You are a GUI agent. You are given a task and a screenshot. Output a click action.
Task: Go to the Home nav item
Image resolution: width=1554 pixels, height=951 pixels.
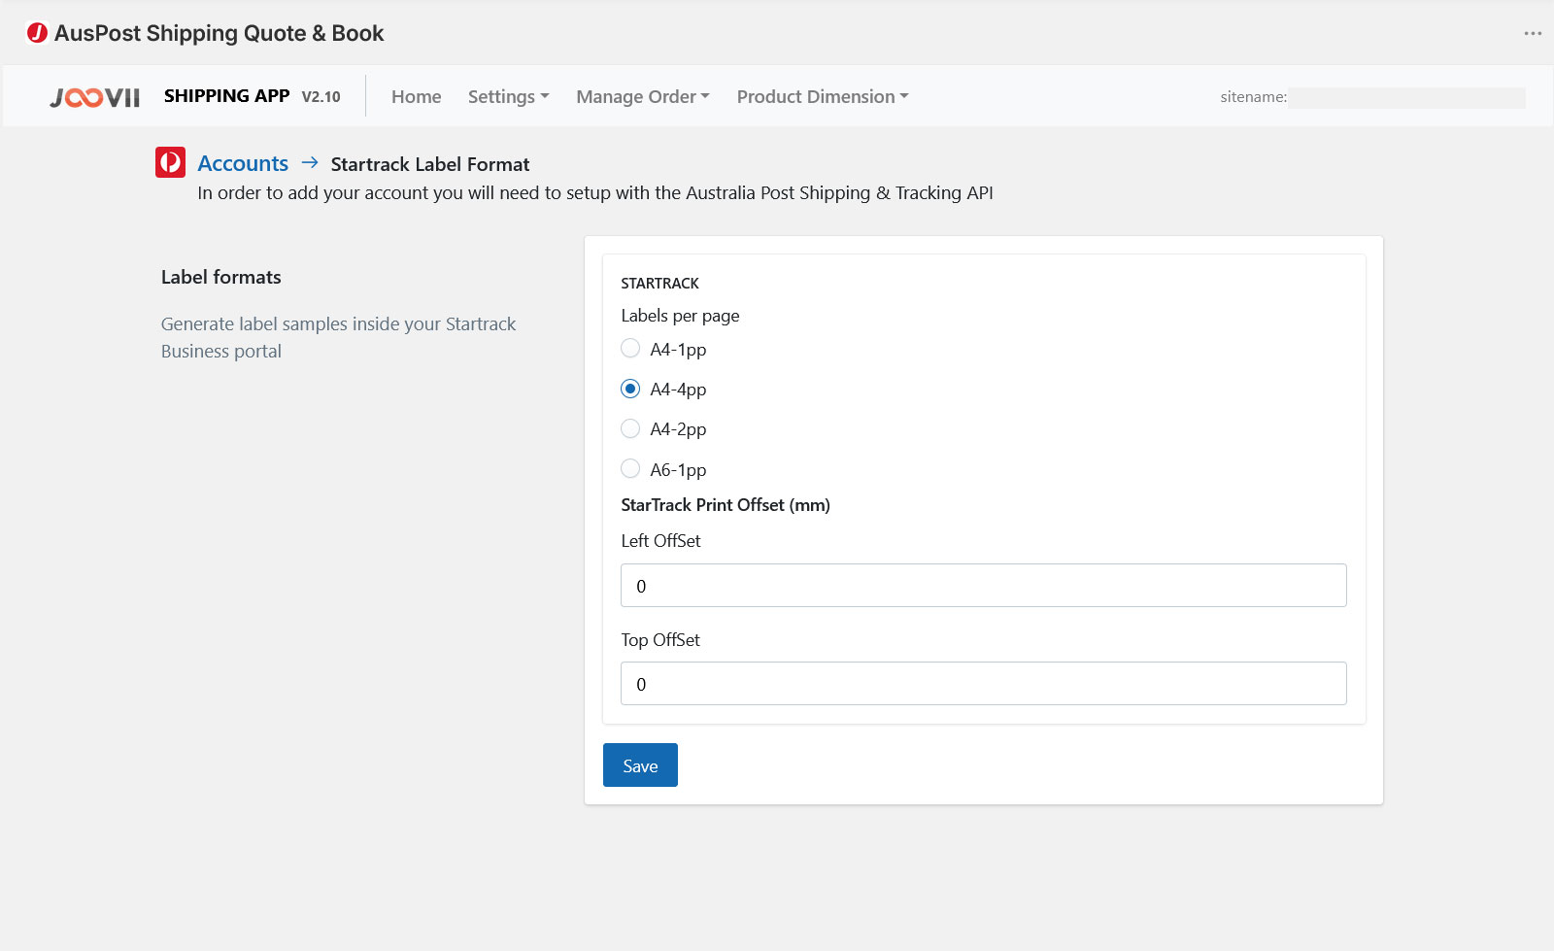[416, 96]
